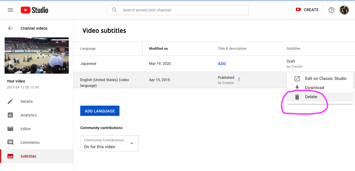Go back using Channel videos arrow
The width and height of the screenshot is (355, 171).
[x=10, y=28]
